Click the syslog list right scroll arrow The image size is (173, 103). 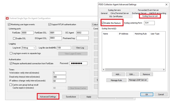click(x=164, y=69)
